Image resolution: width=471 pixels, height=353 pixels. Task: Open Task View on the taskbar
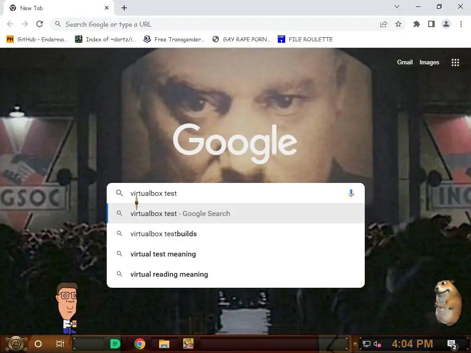coord(60,344)
